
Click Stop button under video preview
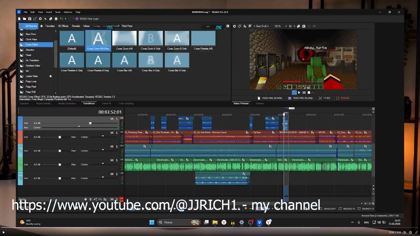(308, 93)
